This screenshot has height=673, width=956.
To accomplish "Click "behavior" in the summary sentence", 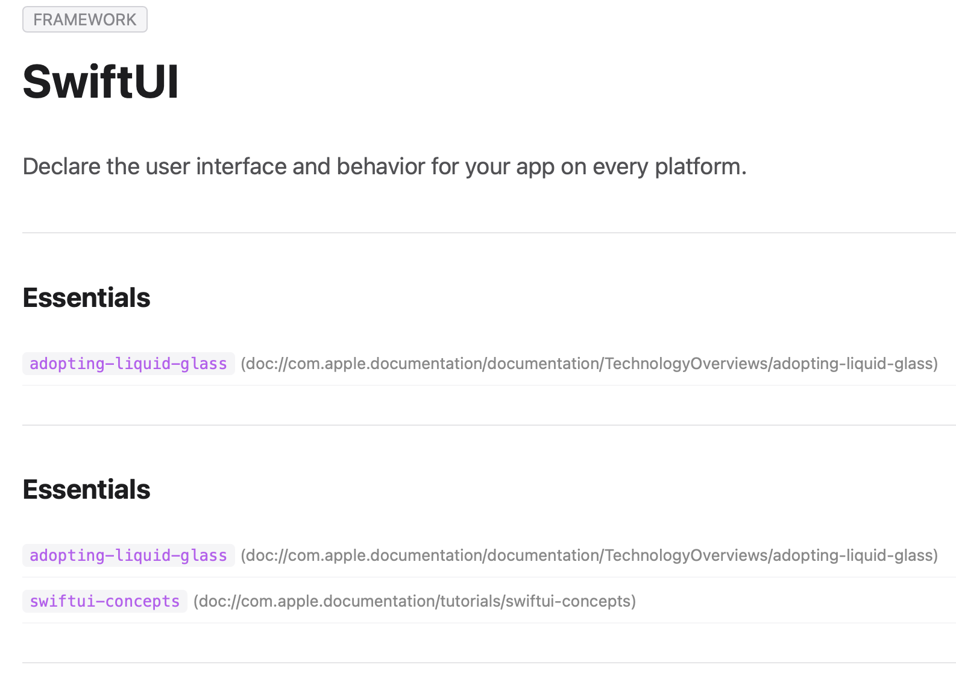I will tap(381, 166).
